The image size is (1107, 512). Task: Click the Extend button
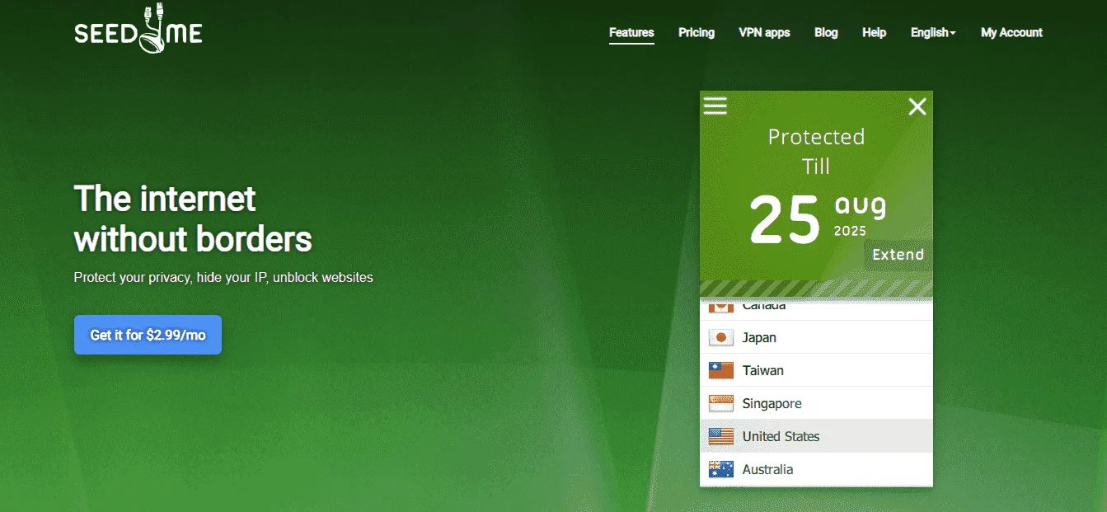point(898,255)
